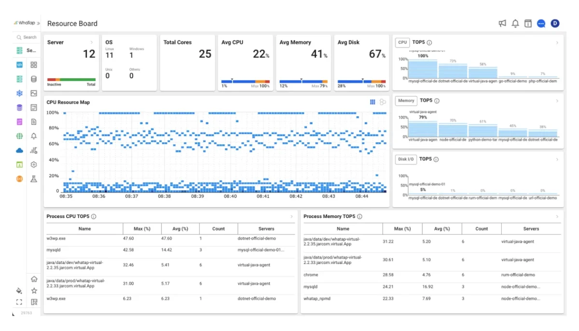Click the blue chat support bubble icon
The image size is (579, 331).
(541, 24)
